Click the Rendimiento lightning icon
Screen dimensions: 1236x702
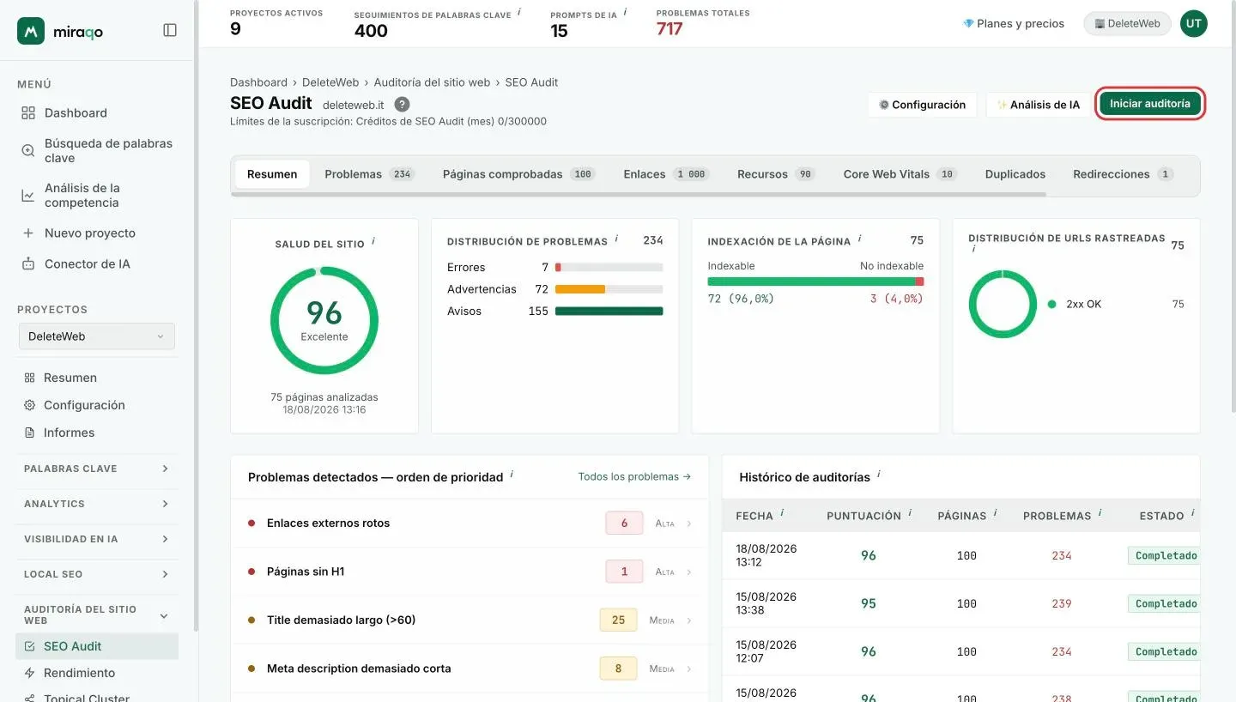(x=29, y=673)
